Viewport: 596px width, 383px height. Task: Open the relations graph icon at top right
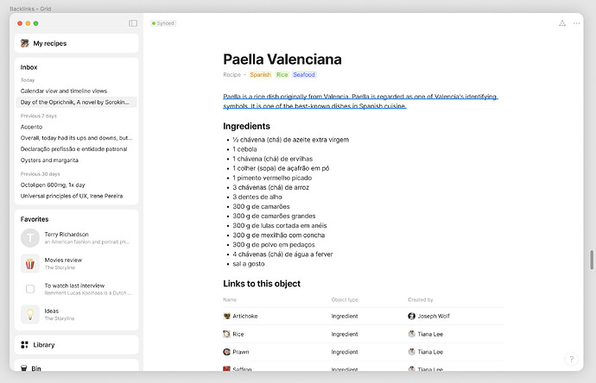562,23
